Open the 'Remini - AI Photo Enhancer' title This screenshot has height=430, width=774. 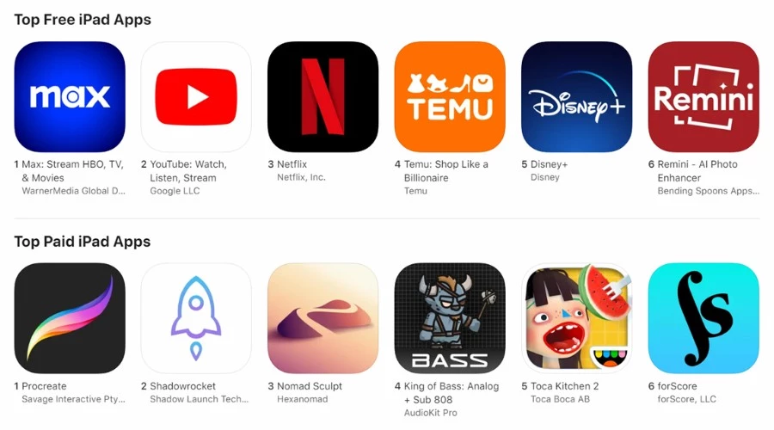[697, 171]
